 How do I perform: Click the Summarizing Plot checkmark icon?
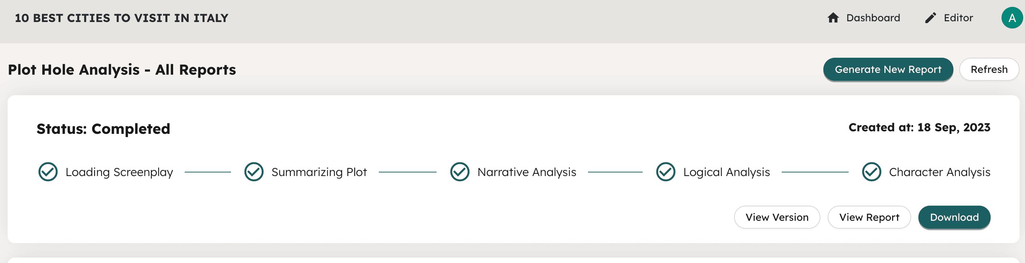click(x=254, y=172)
